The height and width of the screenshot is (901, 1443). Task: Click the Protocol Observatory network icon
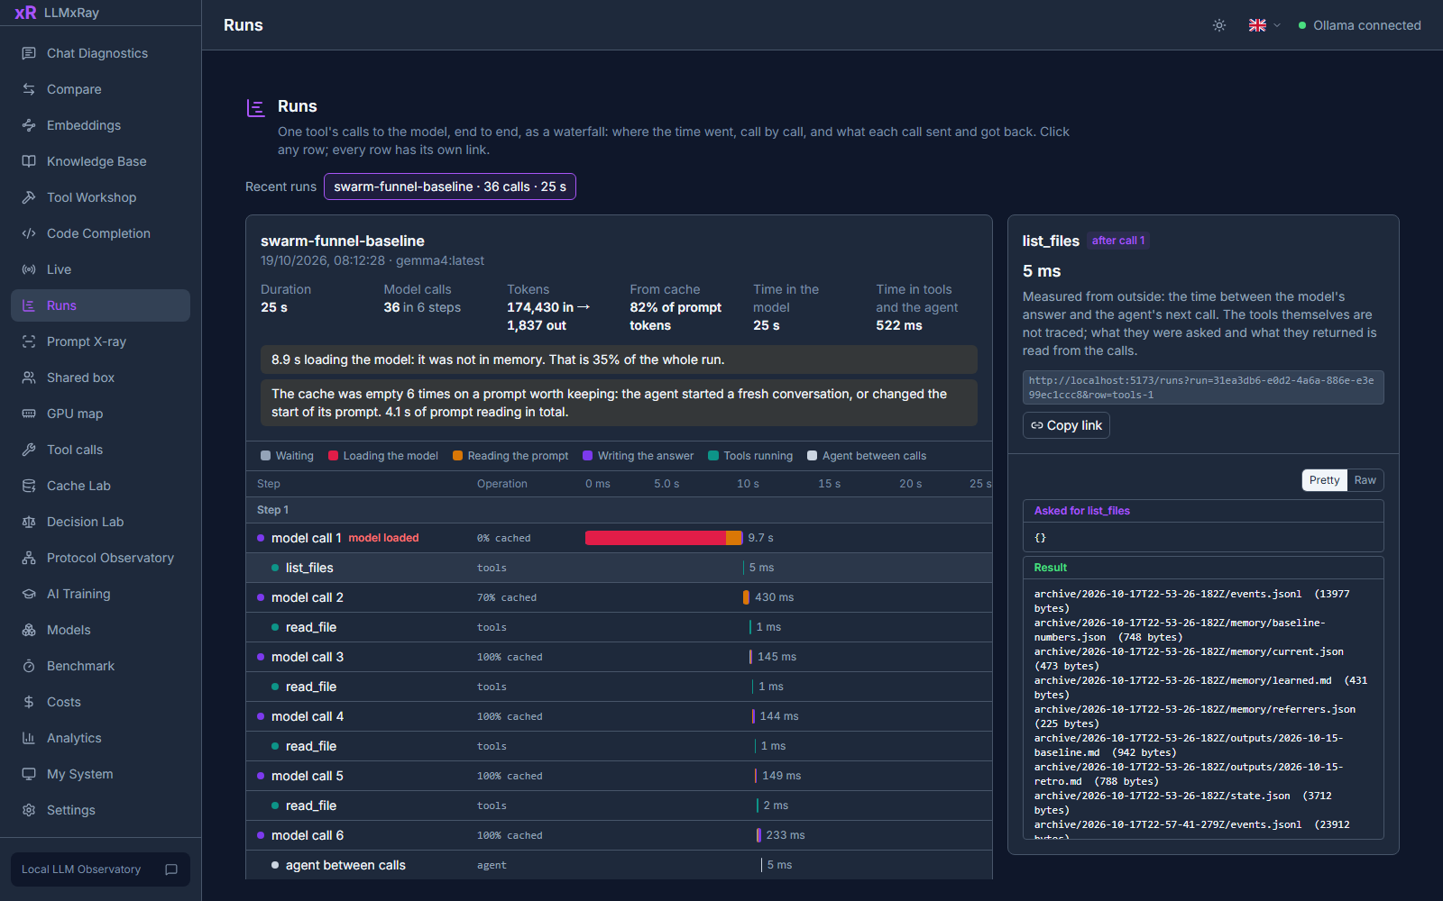(x=29, y=558)
